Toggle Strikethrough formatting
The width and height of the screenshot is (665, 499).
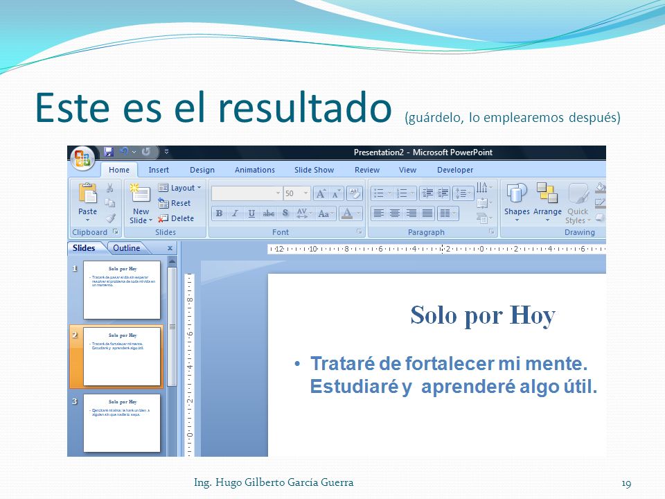point(268,213)
